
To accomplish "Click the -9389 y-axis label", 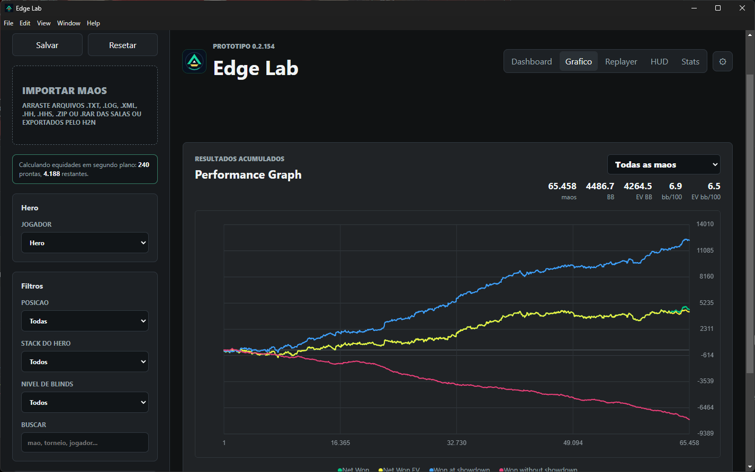I will (x=705, y=433).
